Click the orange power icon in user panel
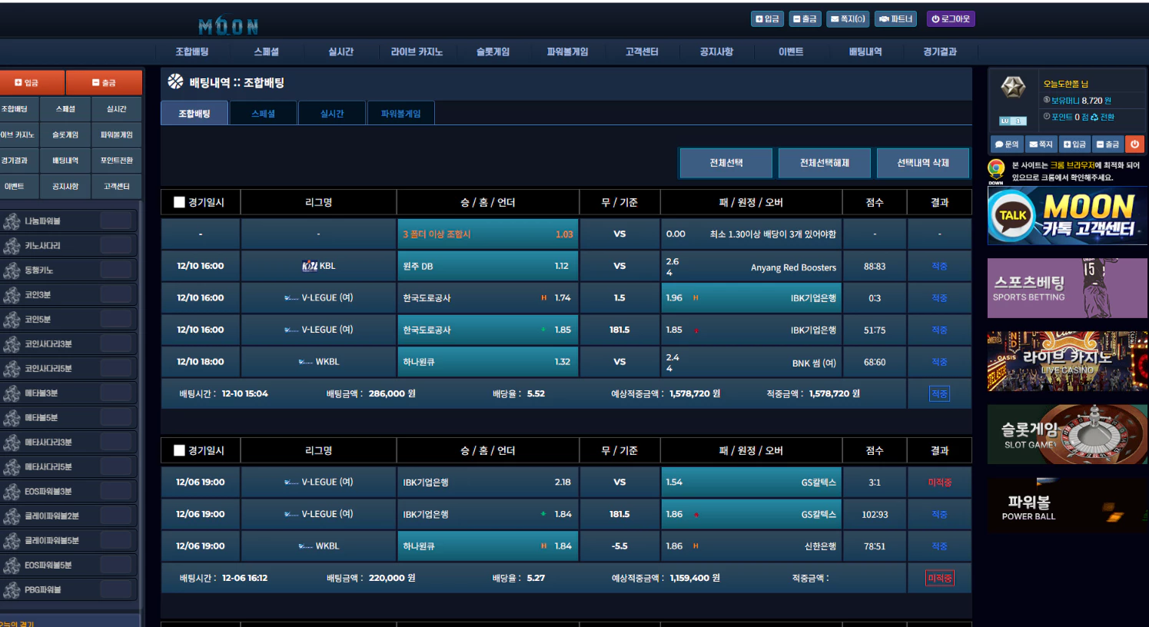 (1134, 144)
